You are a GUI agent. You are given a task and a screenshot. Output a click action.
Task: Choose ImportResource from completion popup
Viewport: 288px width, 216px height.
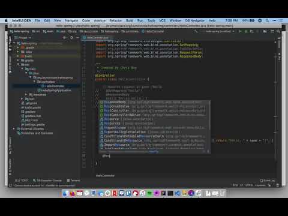point(154,145)
